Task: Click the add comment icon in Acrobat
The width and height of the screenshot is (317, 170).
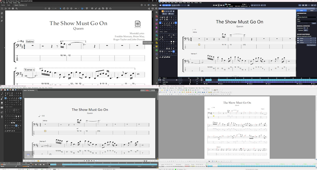Action: [92, 8]
